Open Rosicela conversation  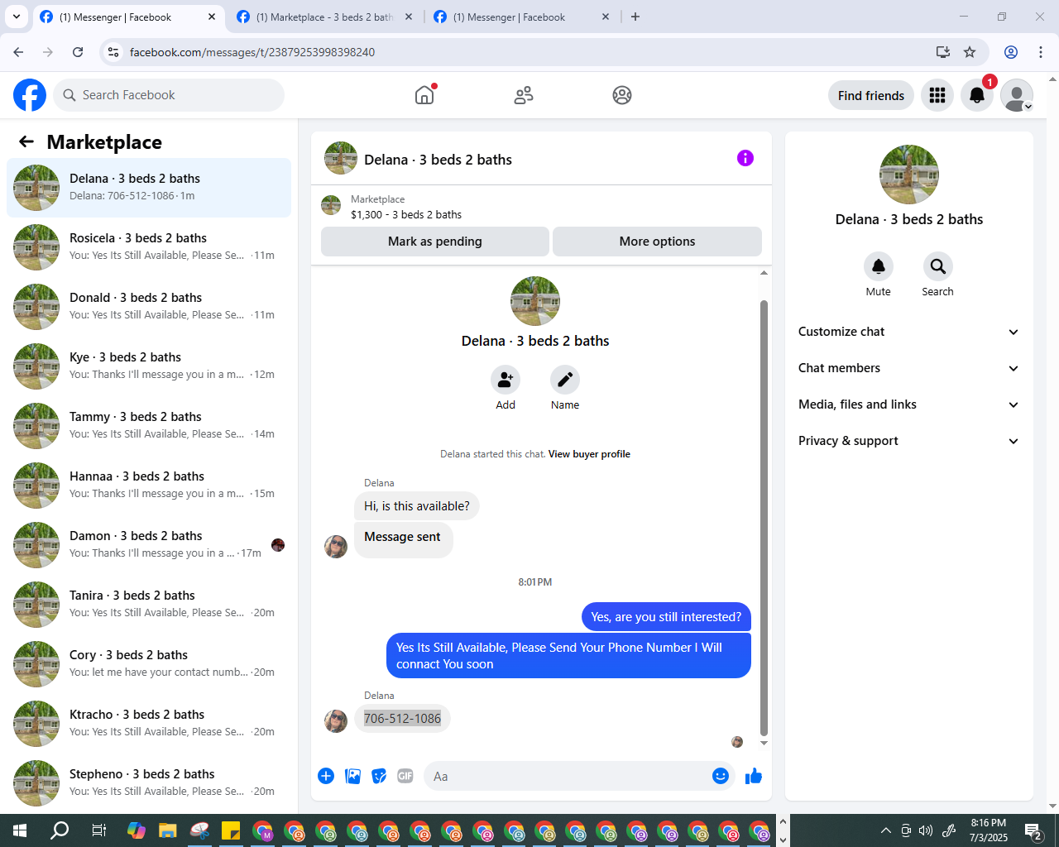point(149,247)
